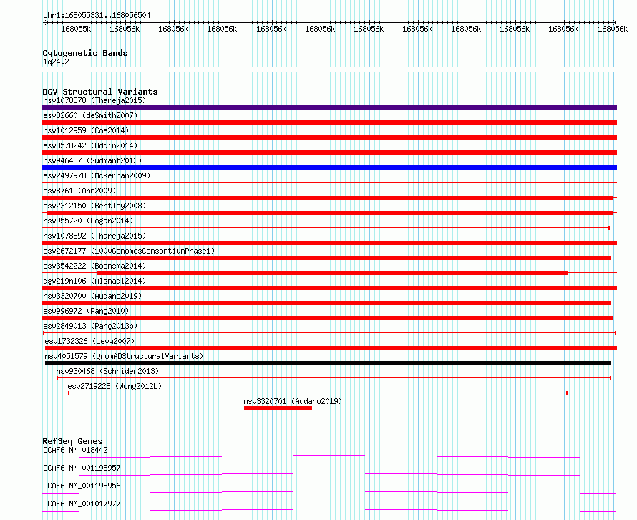Click the RefSeq Genes track title
The width and height of the screenshot is (637, 520).
[72, 441]
